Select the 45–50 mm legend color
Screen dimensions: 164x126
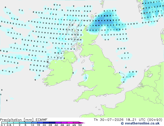click(x=76, y=123)
